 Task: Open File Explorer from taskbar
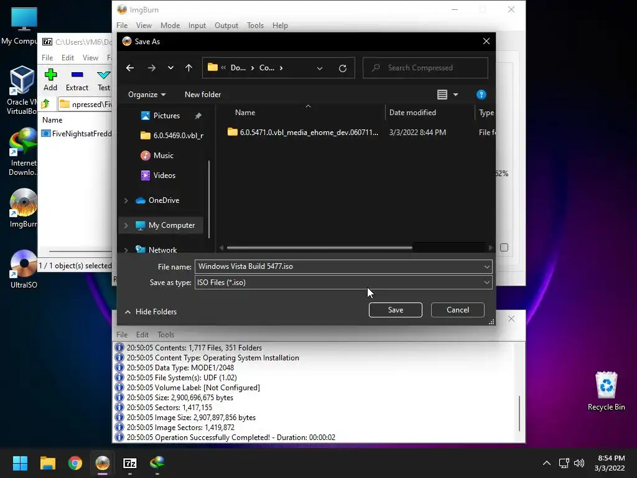[47, 463]
